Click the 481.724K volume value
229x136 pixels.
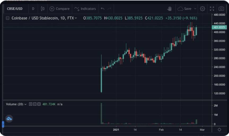49,104
